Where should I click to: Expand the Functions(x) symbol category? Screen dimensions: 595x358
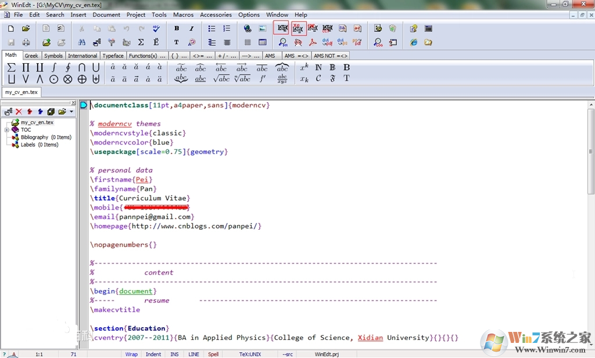point(142,56)
